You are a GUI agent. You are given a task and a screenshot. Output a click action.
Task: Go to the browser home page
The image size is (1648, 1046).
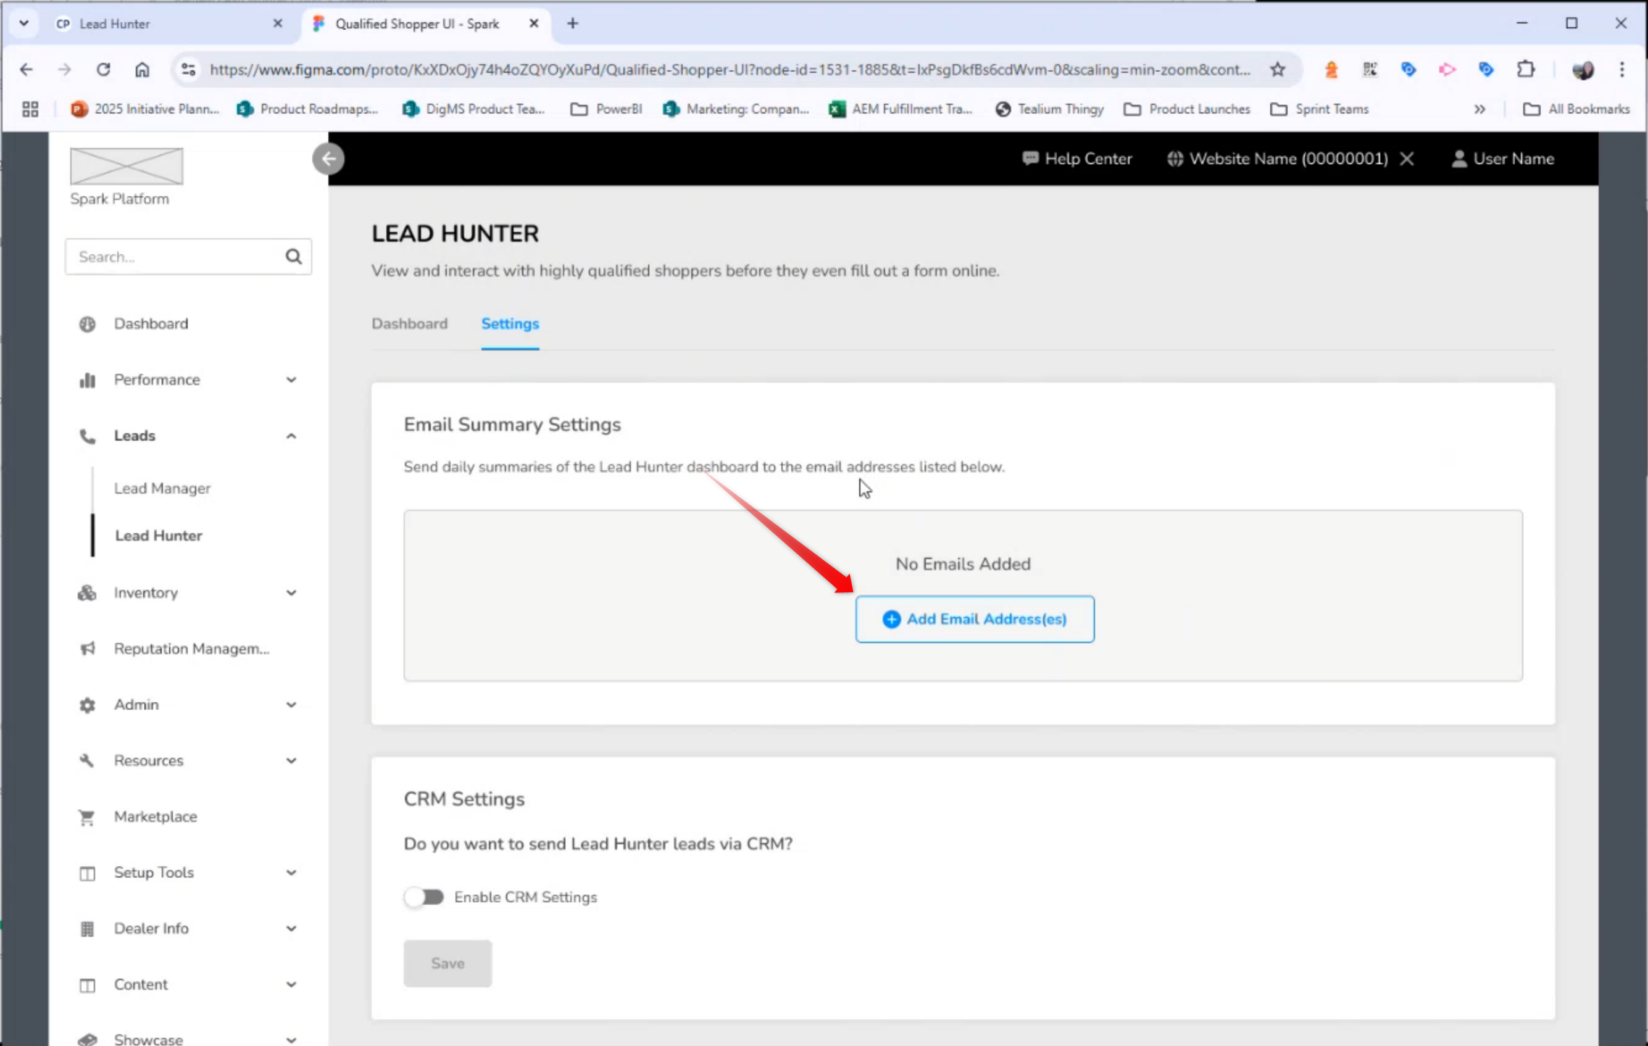[x=142, y=69]
